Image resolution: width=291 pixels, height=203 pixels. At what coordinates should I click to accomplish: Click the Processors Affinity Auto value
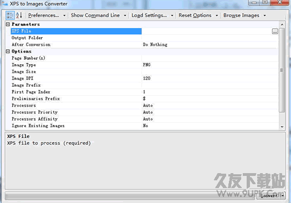[148, 119]
